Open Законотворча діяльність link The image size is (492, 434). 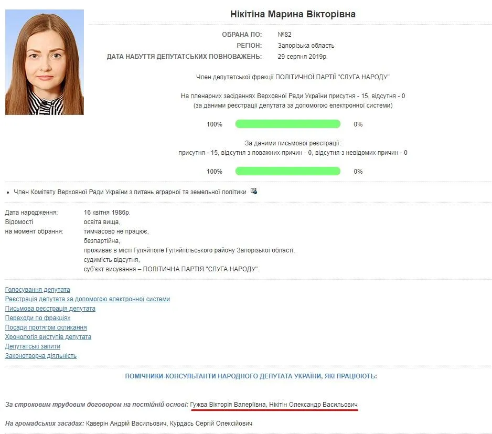click(x=40, y=355)
